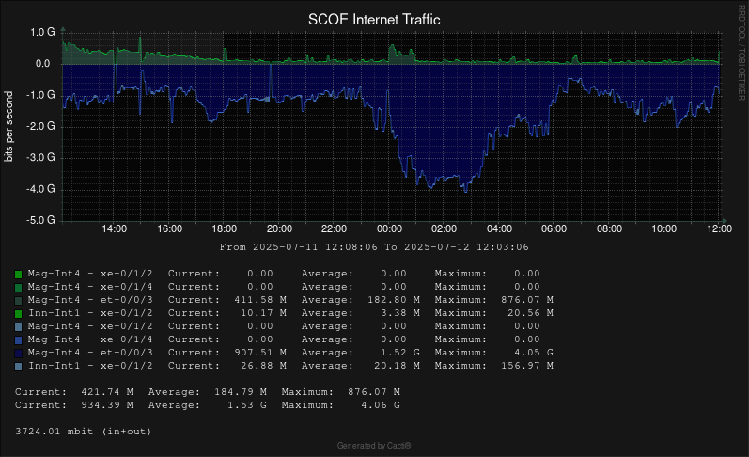Viewport: 749px width, 457px height.
Task: Click the '06:00' time axis label
Action: coord(554,229)
